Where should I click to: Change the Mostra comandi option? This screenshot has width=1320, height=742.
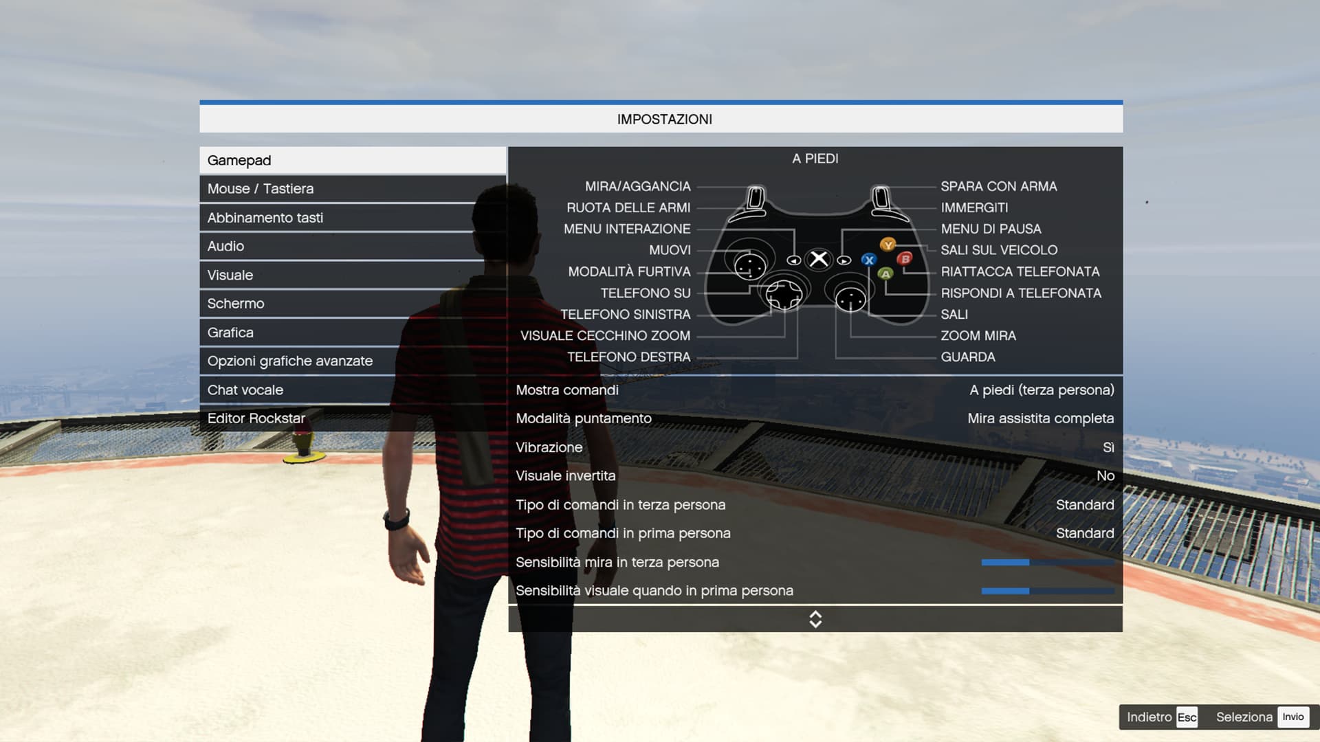click(x=815, y=390)
